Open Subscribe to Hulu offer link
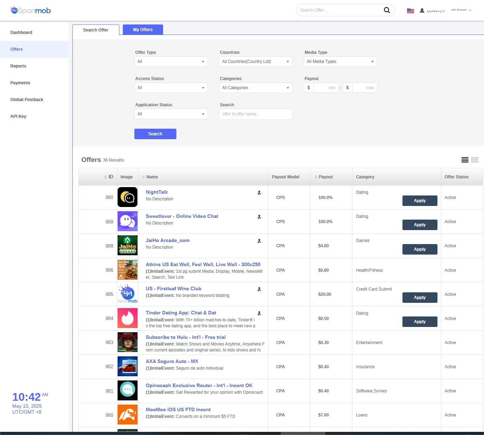Image resolution: width=484 pixels, height=435 pixels. tap(185, 337)
